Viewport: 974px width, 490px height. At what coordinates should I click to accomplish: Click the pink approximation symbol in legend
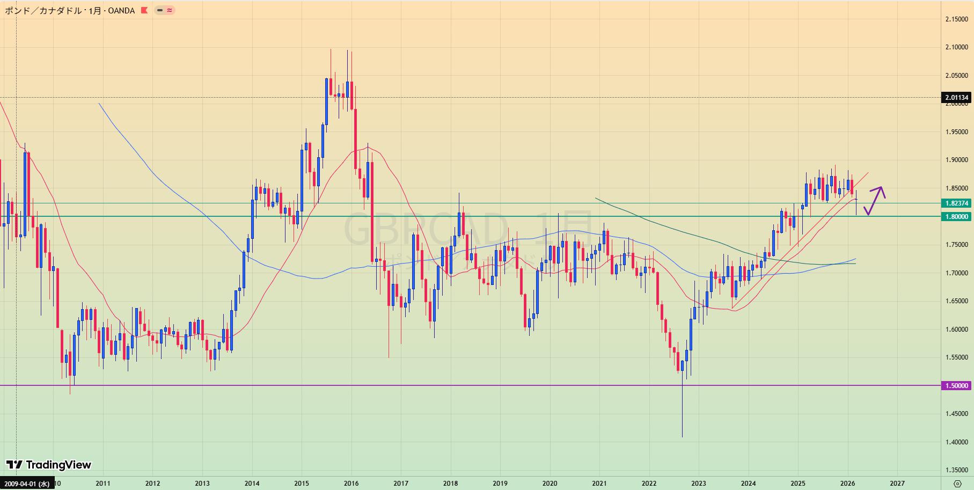click(170, 10)
